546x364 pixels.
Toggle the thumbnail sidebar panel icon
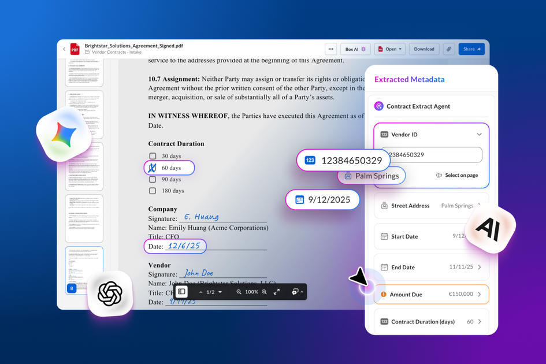coord(181,292)
